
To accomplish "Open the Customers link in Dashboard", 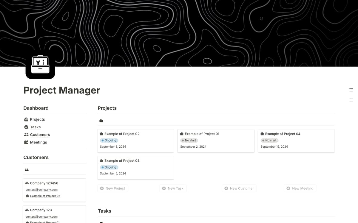I will coord(40,135).
